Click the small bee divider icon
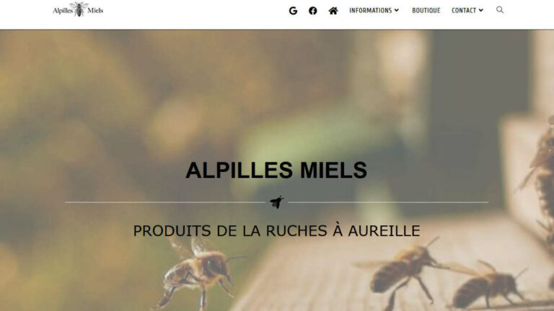 [x=277, y=202]
